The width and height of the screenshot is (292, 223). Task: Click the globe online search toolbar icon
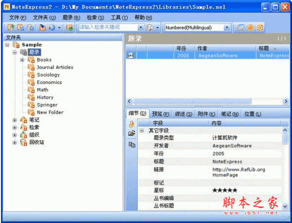coord(52,28)
